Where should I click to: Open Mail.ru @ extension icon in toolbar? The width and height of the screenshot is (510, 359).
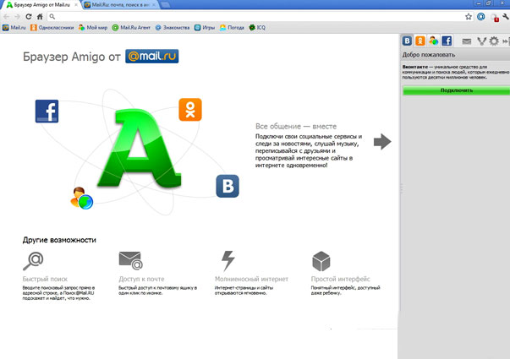coord(480,17)
